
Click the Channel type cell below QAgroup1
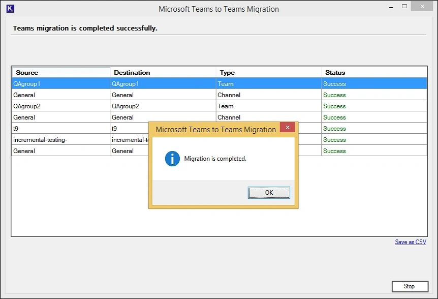click(269, 95)
